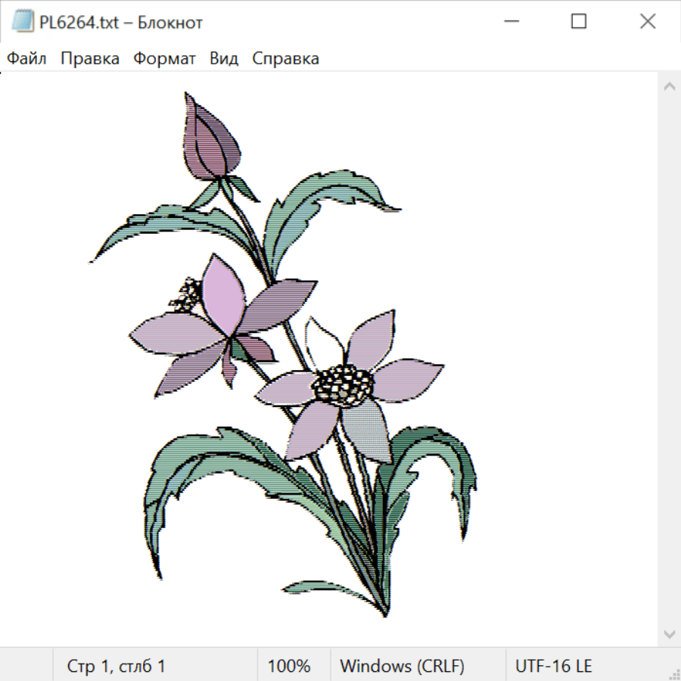The height and width of the screenshot is (681, 681).
Task: Open the Формат menu
Action: pyautogui.click(x=164, y=59)
